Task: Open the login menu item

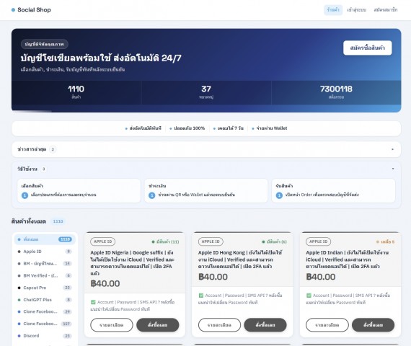Action: [x=356, y=10]
